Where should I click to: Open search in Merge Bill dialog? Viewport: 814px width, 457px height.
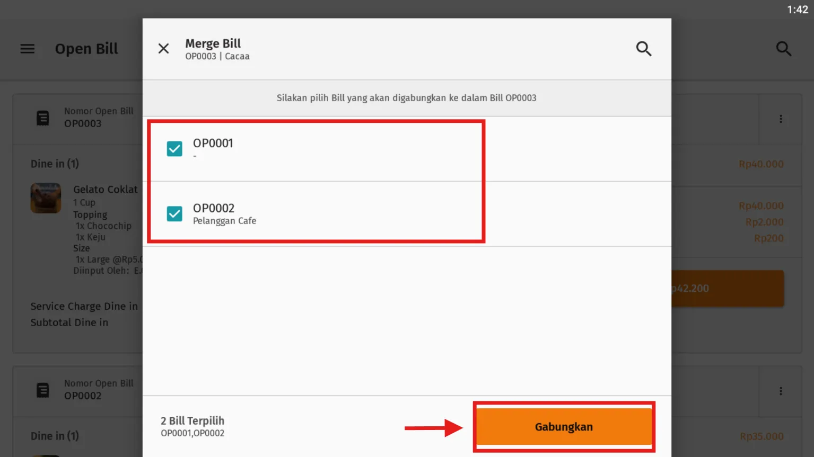644,49
